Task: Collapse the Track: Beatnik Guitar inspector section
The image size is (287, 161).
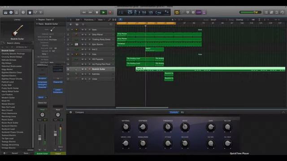Action: 37,24
